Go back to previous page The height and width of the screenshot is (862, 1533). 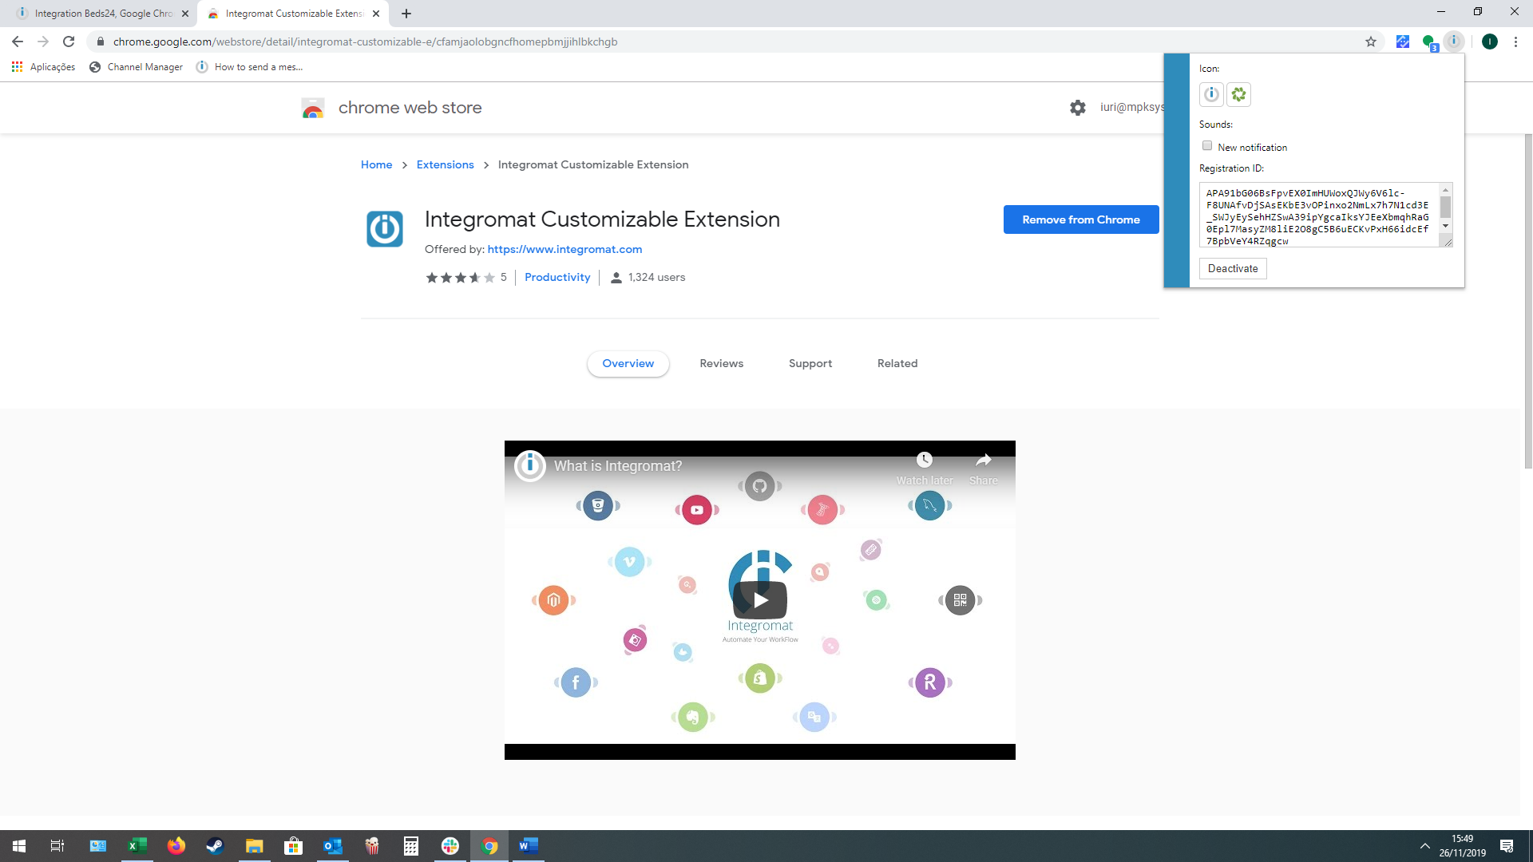coord(18,42)
